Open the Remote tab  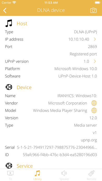pos(92,175)
